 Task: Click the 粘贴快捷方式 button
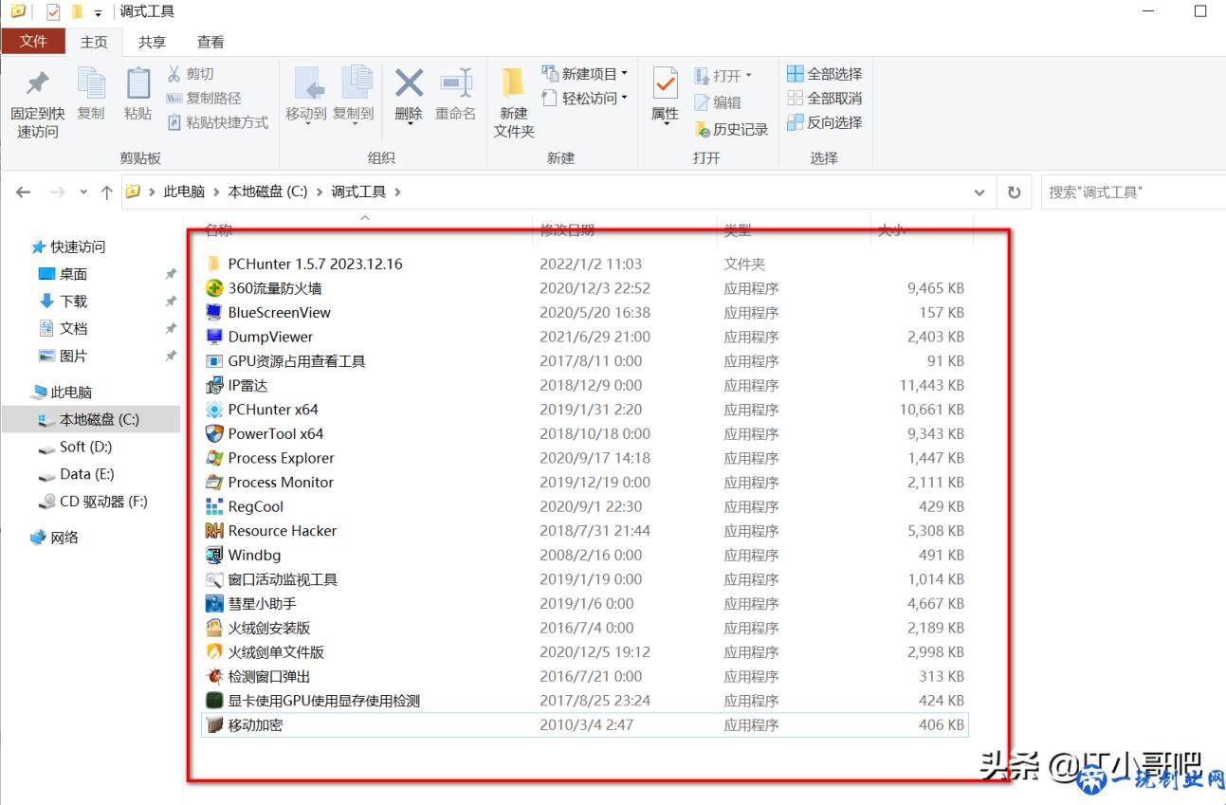(217, 122)
